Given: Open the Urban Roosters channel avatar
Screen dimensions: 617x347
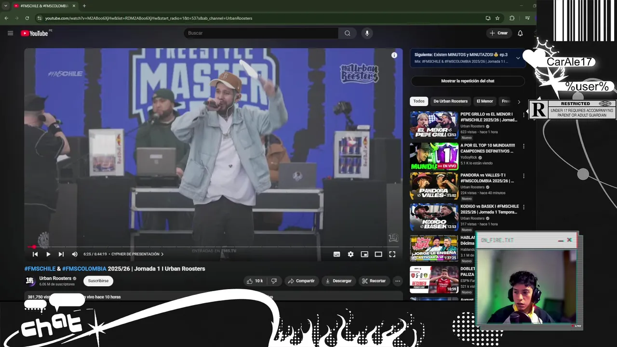Looking at the screenshot, I should 30,280.
